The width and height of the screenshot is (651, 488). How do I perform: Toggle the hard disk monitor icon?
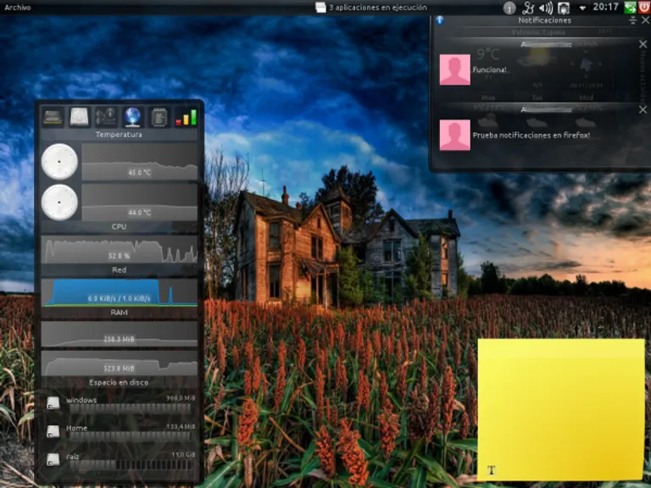pyautogui.click(x=80, y=117)
